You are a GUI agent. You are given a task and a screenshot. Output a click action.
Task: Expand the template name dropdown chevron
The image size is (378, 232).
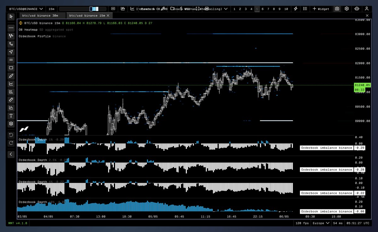[x=226, y=9]
